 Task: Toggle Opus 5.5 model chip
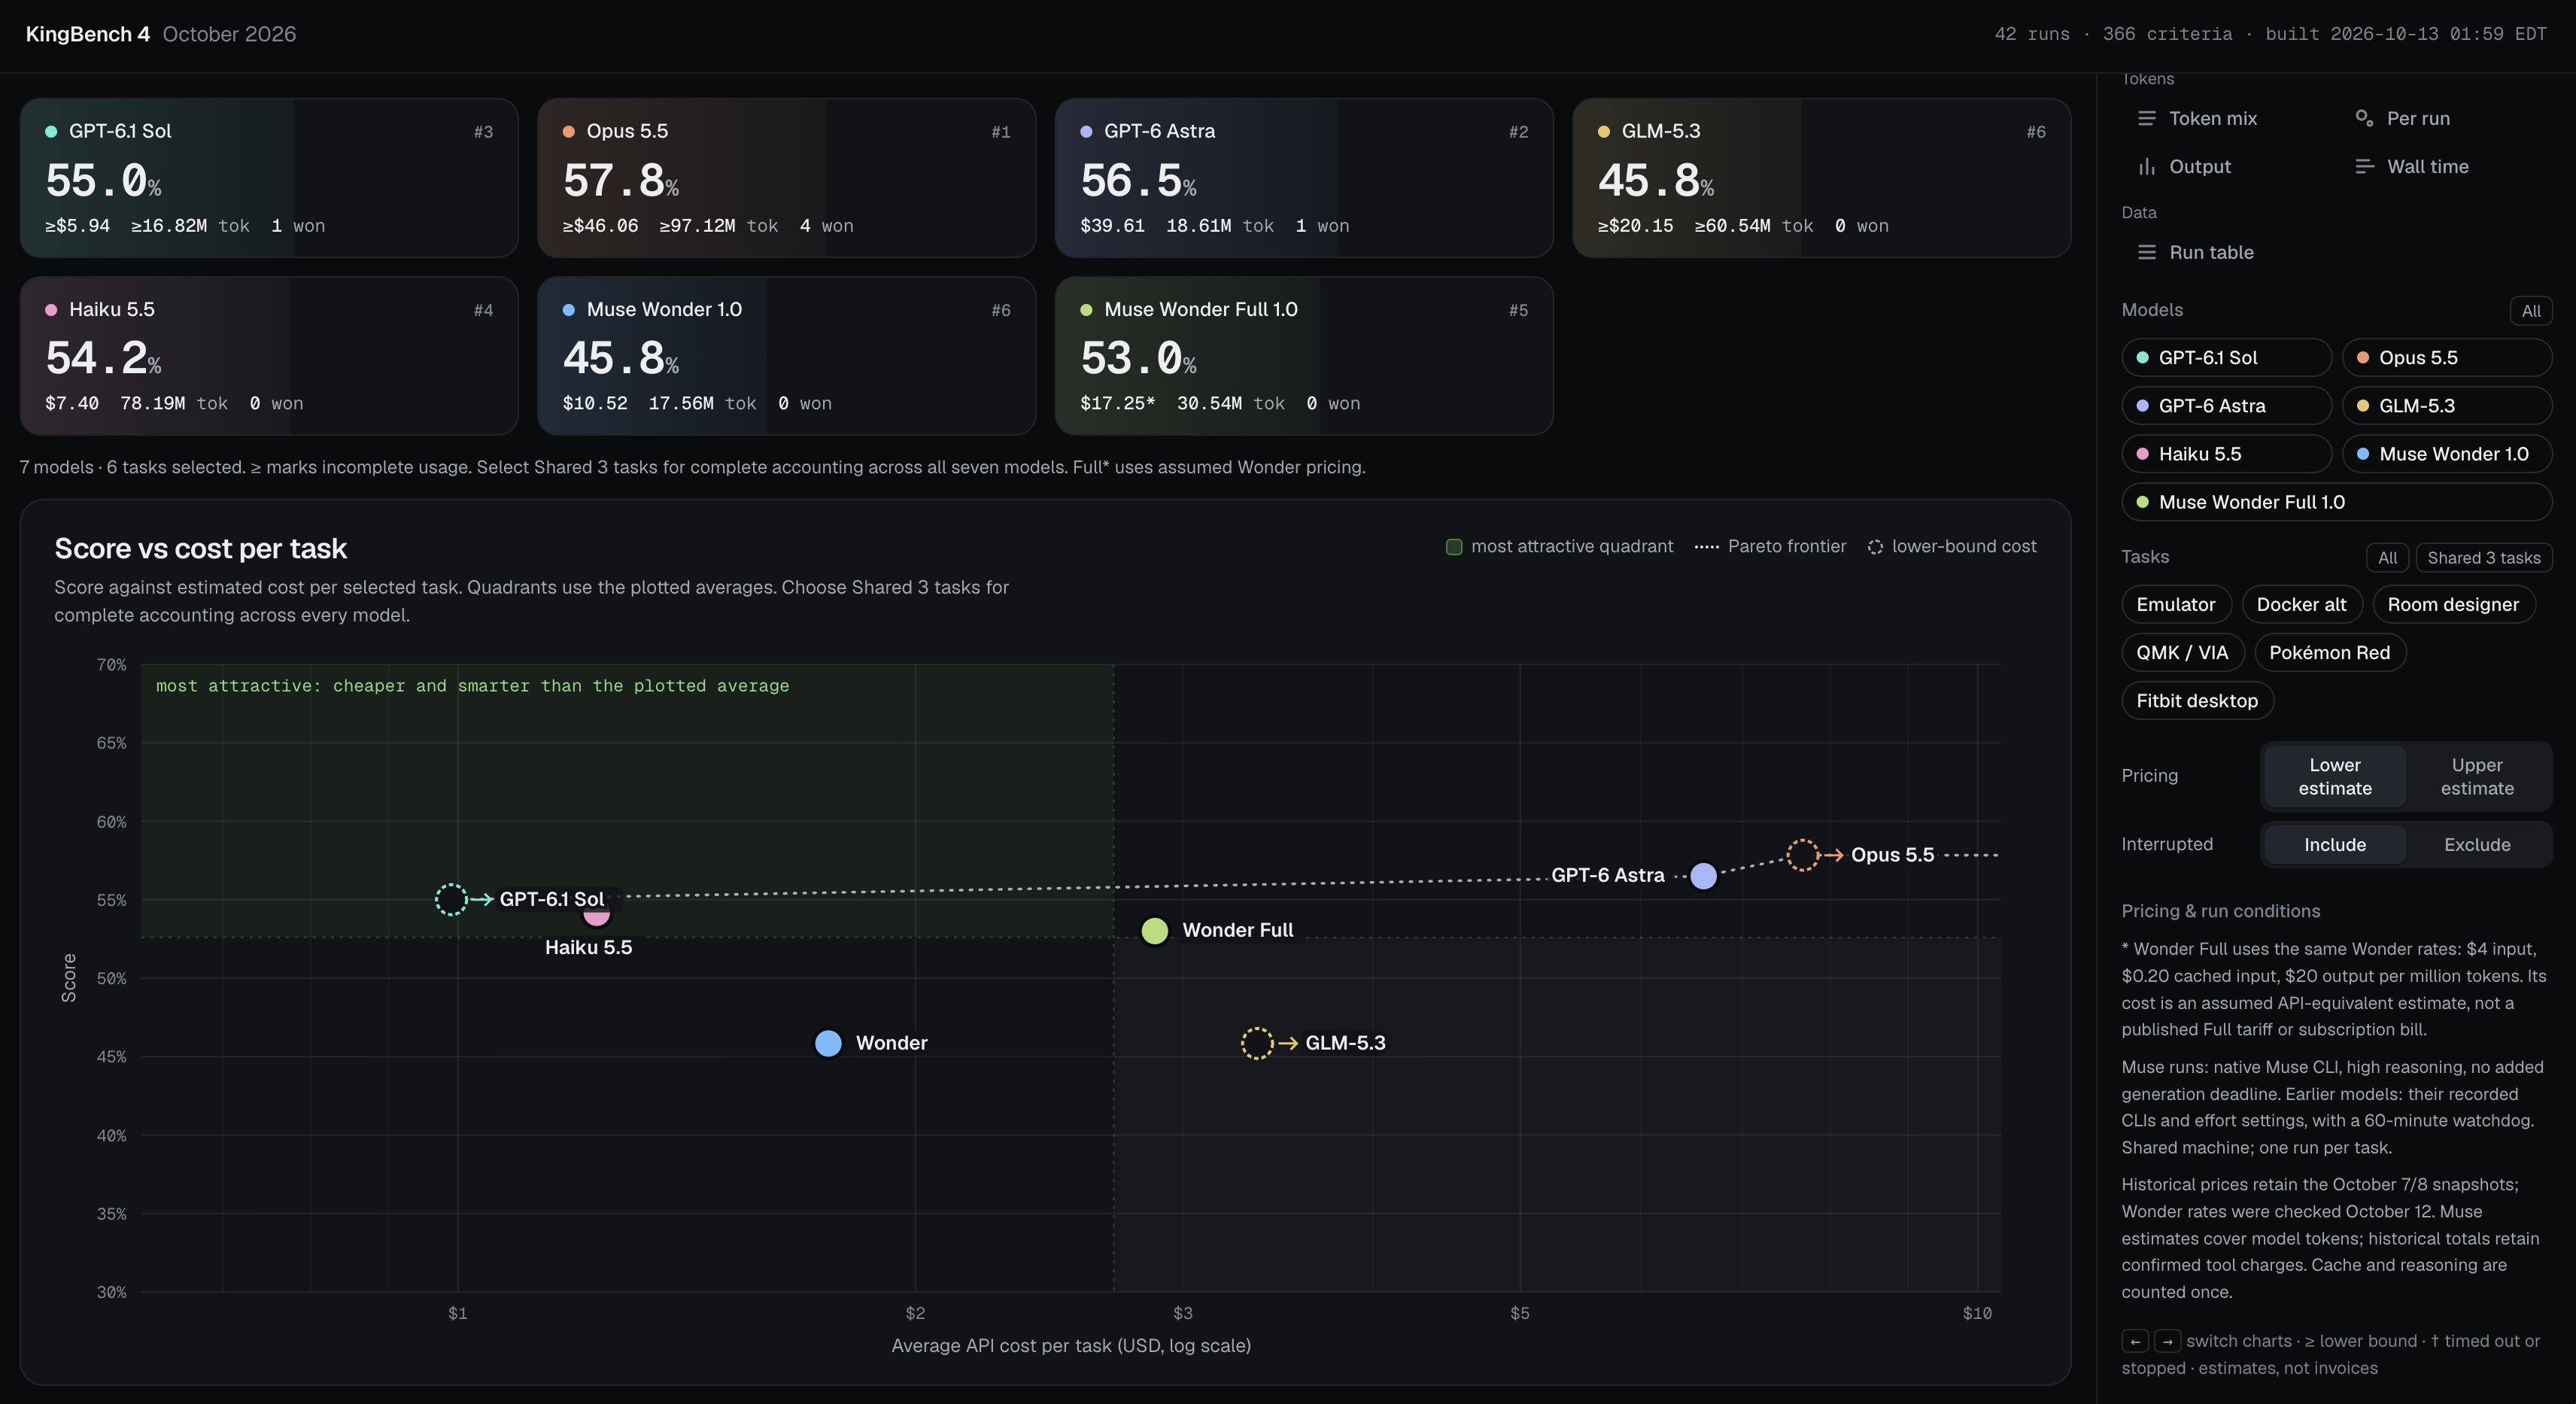click(x=2447, y=357)
